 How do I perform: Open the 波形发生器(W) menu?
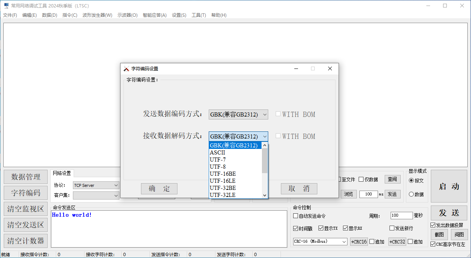coord(97,15)
